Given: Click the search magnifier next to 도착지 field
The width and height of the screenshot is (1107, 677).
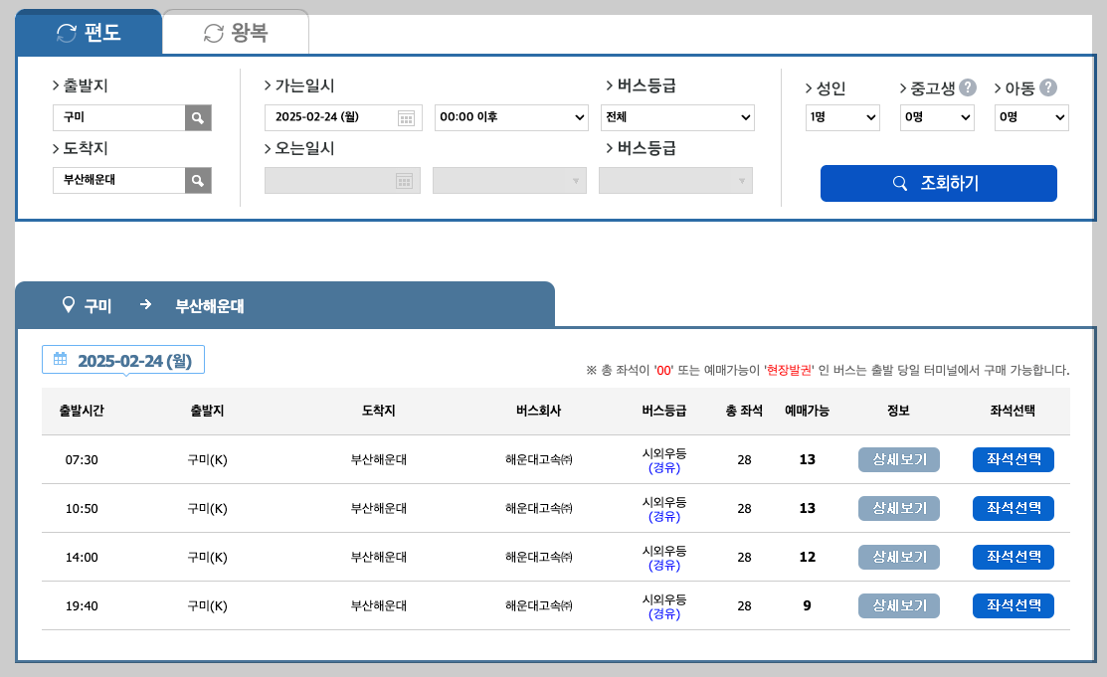Looking at the screenshot, I should pos(198,180).
